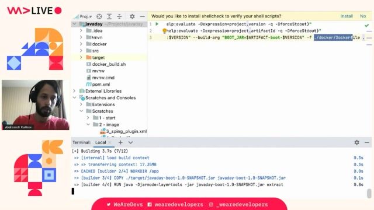
Task: Collapse Scratches and Consoles node
Action: (x=74, y=97)
